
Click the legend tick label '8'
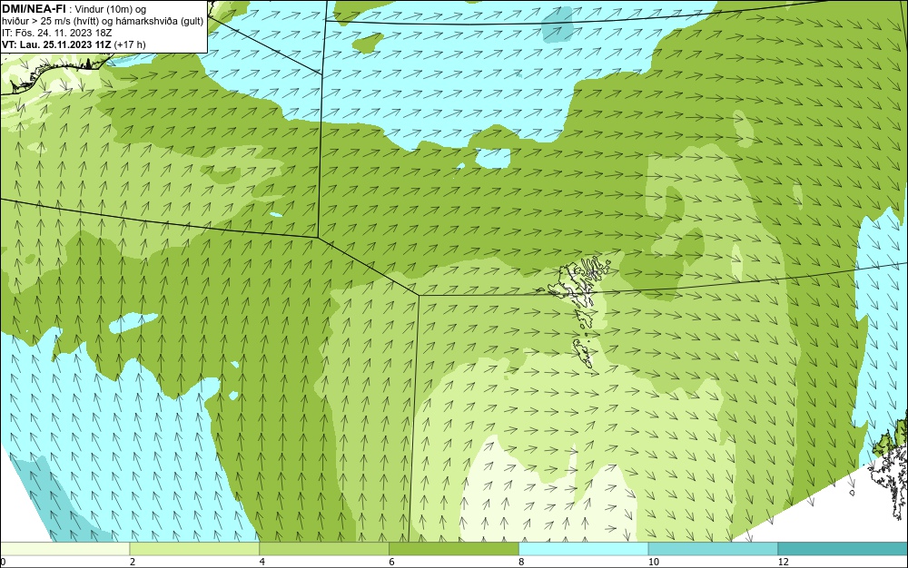click(x=521, y=562)
